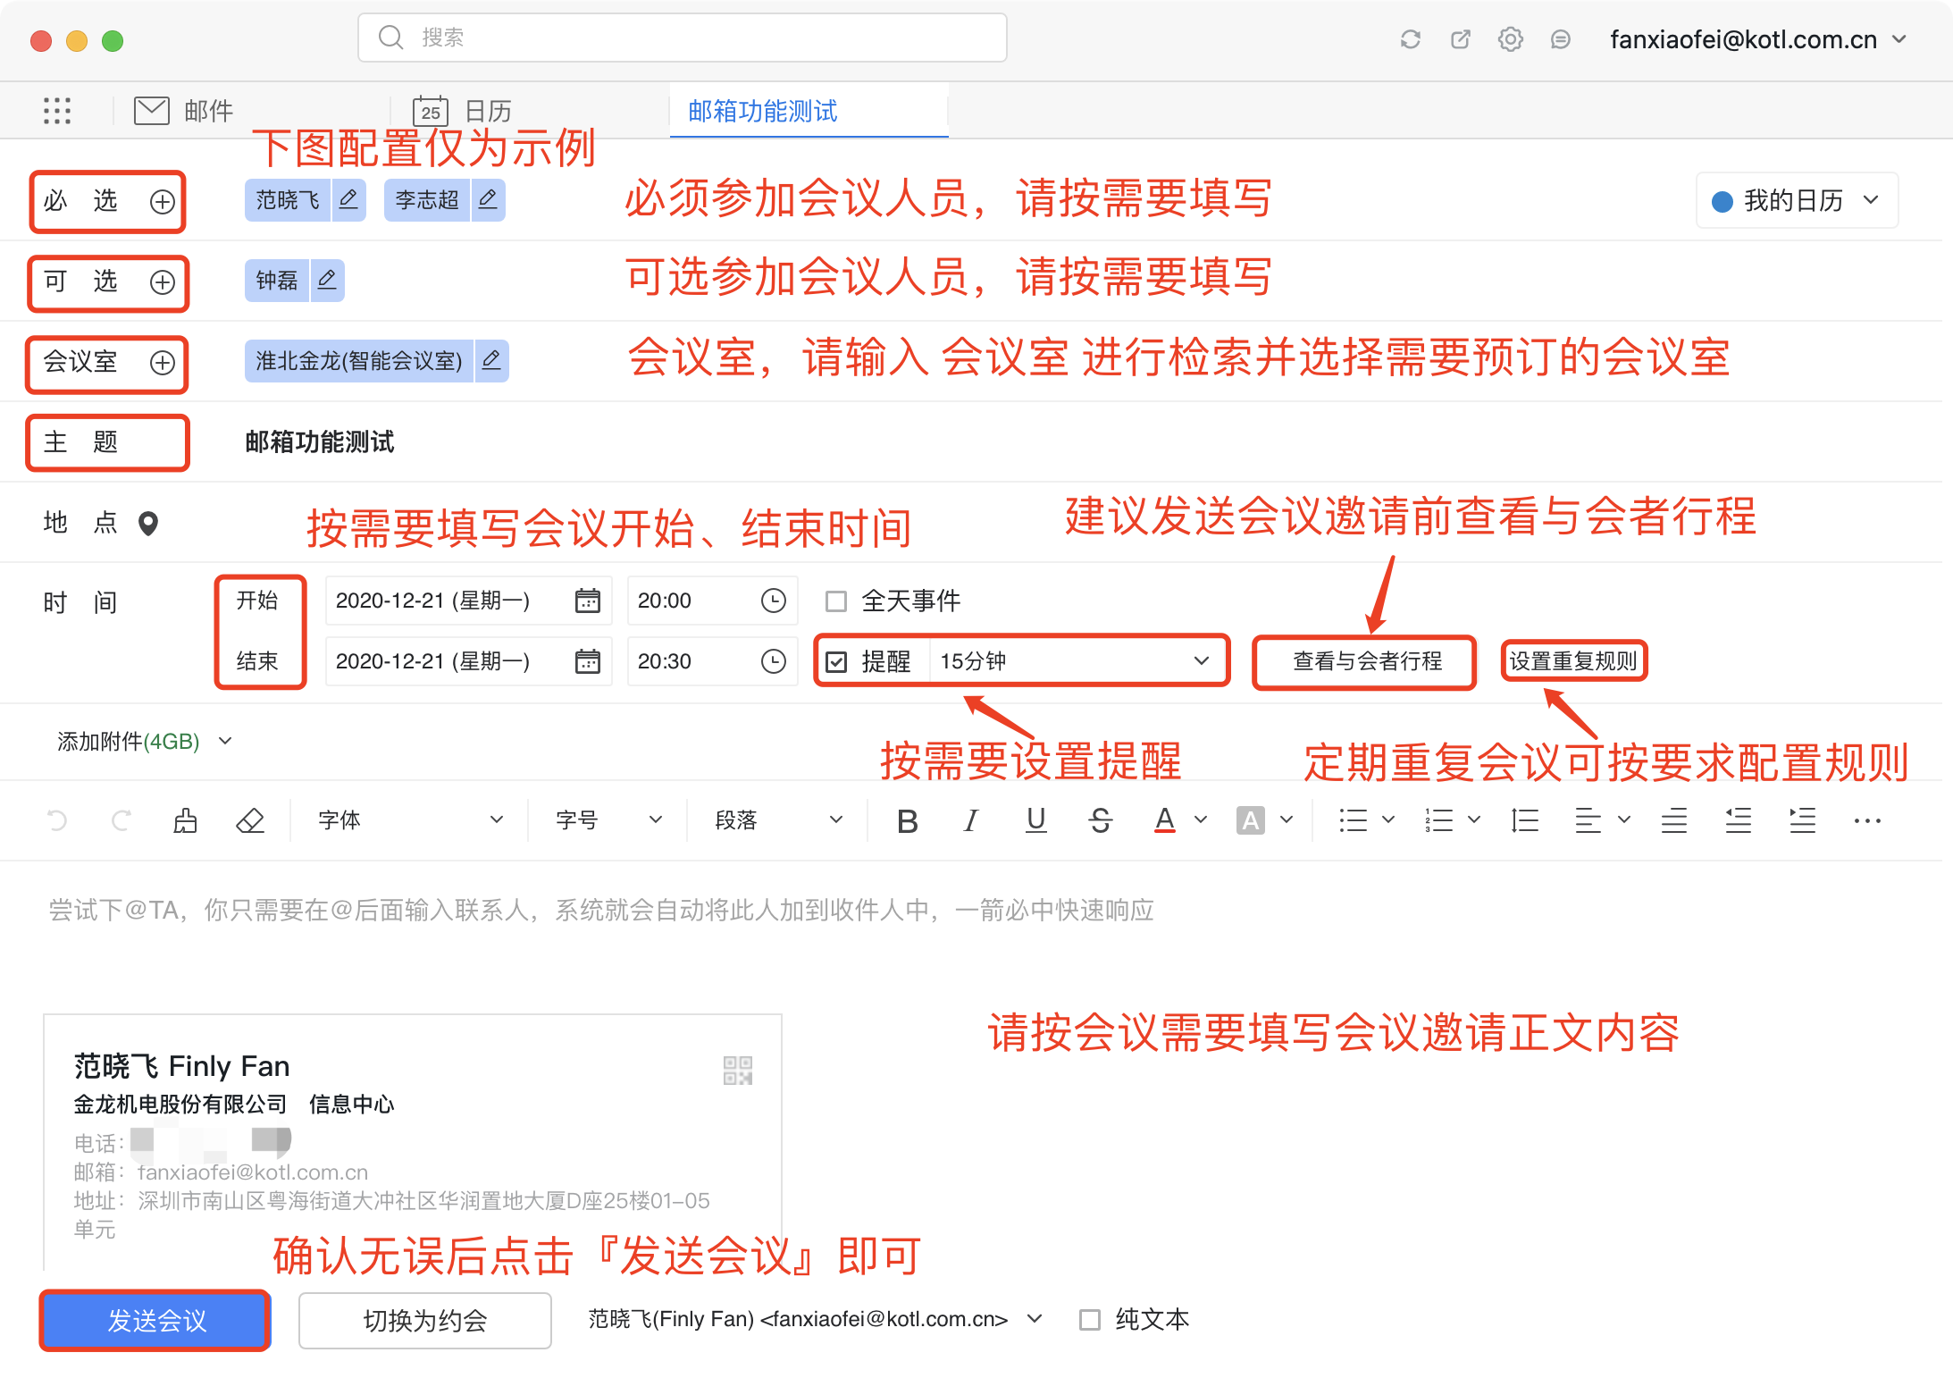Click 查看与会者行程 button
The height and width of the screenshot is (1378, 1953).
(1365, 662)
